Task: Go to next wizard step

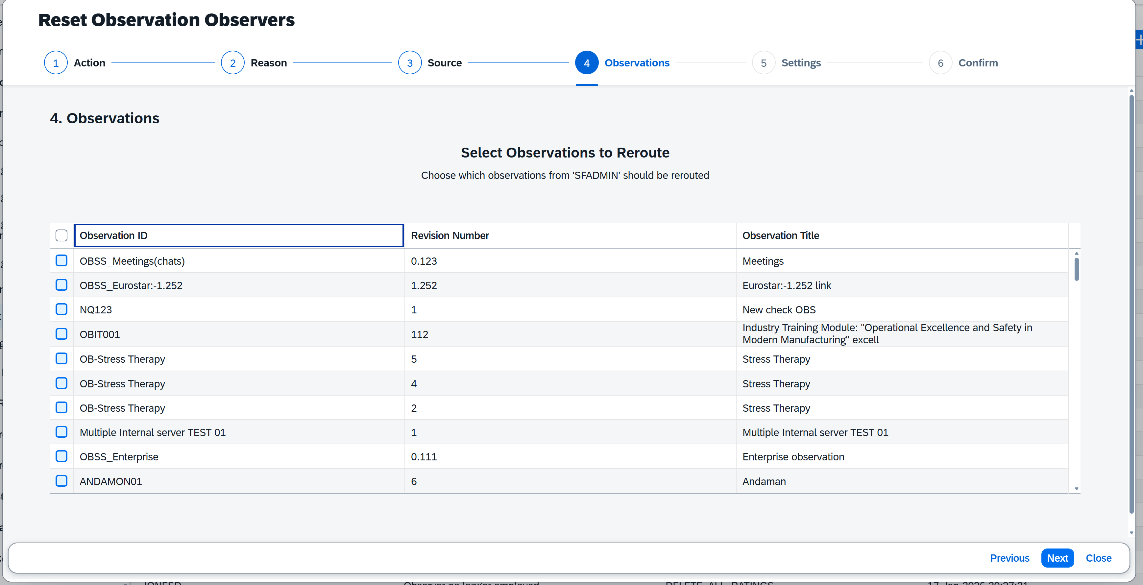Action: click(1058, 558)
